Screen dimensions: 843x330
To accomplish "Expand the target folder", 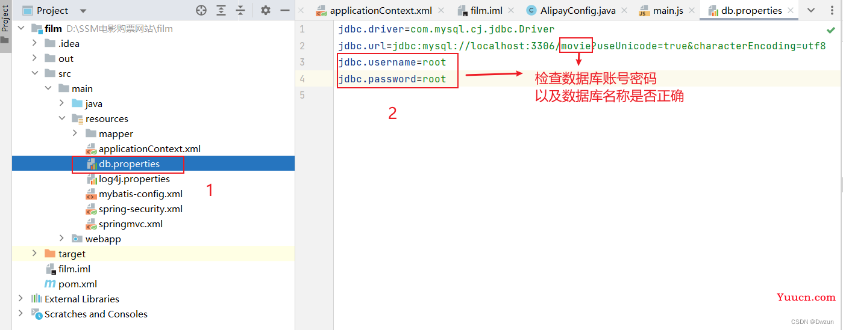I will click(x=36, y=254).
